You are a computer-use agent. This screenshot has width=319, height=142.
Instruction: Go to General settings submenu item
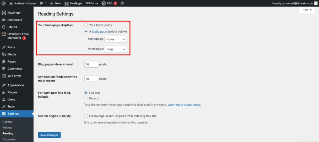click(7, 122)
